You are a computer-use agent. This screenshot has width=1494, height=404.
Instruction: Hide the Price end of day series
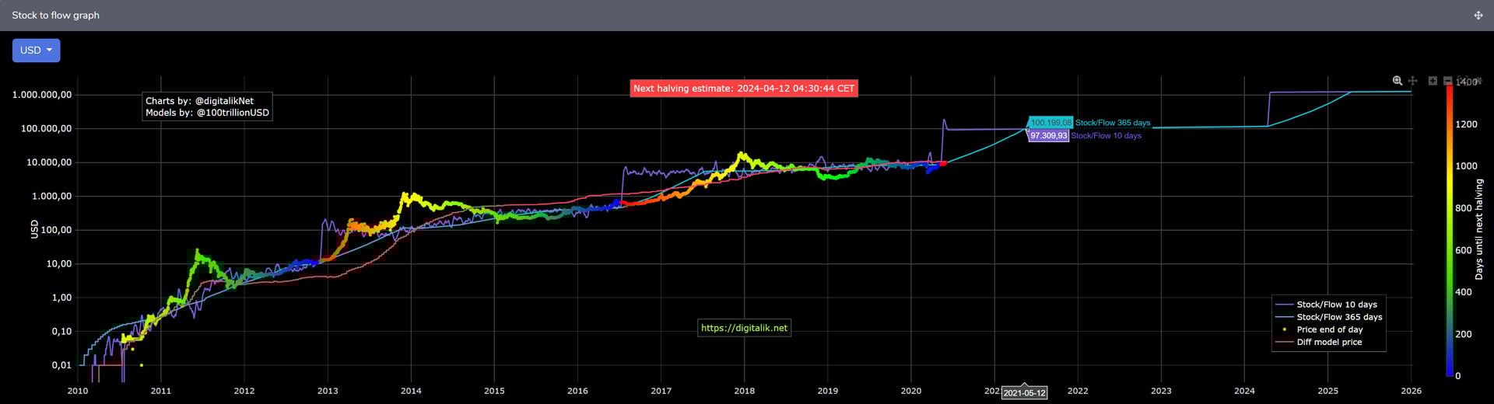pos(1329,329)
